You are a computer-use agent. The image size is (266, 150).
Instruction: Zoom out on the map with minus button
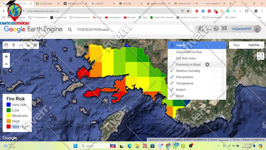[6, 64]
